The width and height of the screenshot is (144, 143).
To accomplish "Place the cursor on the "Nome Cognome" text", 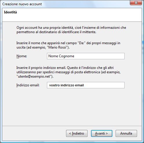I will coord(61,56).
